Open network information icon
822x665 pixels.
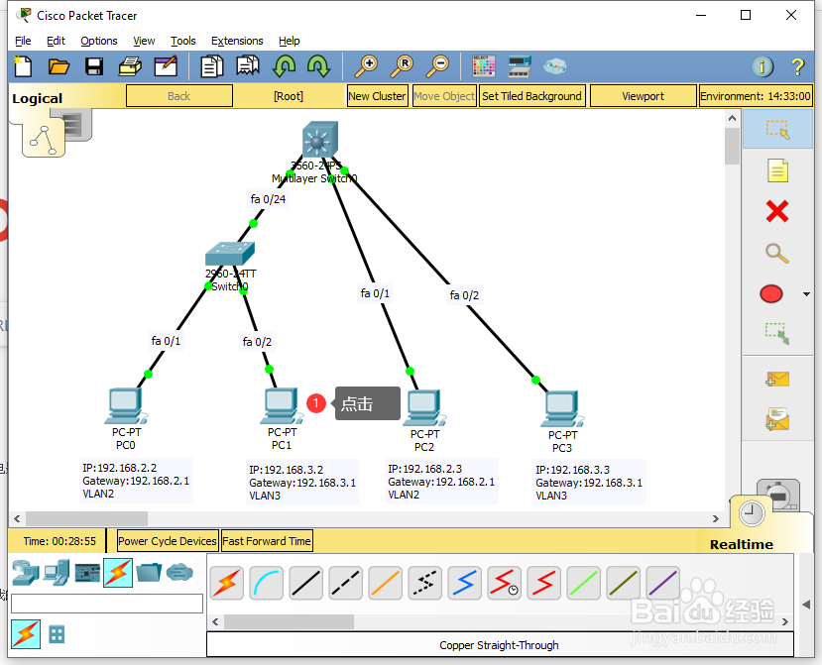(763, 66)
